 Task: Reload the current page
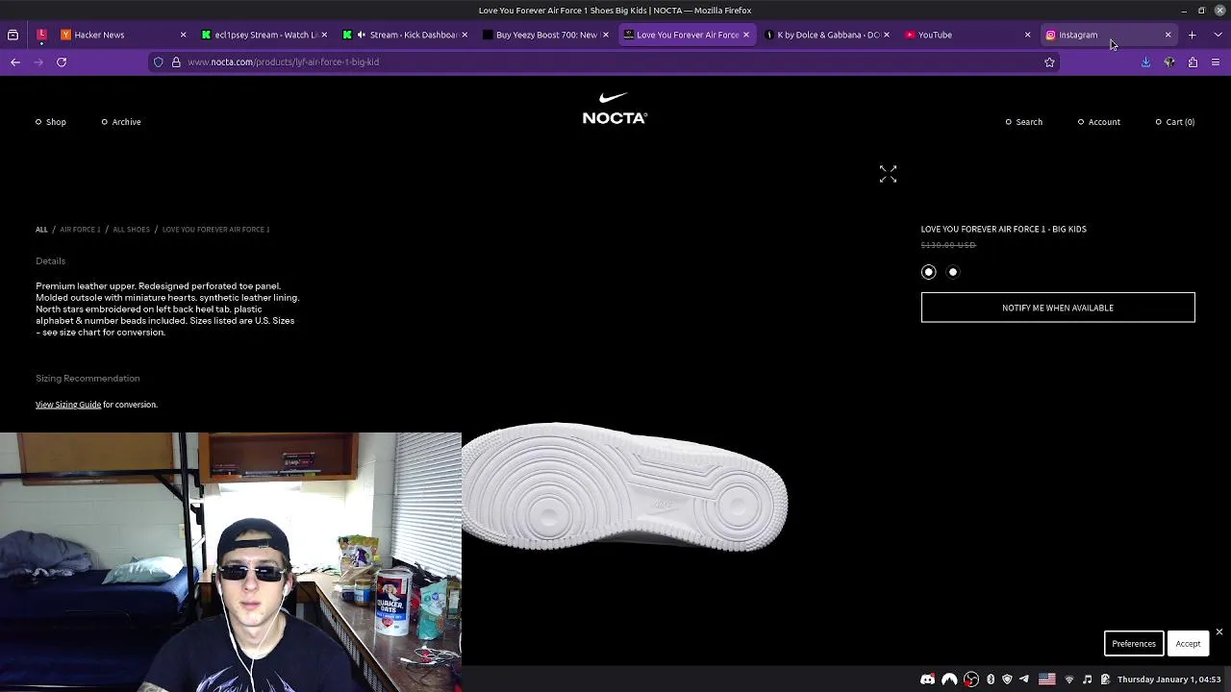(62, 62)
